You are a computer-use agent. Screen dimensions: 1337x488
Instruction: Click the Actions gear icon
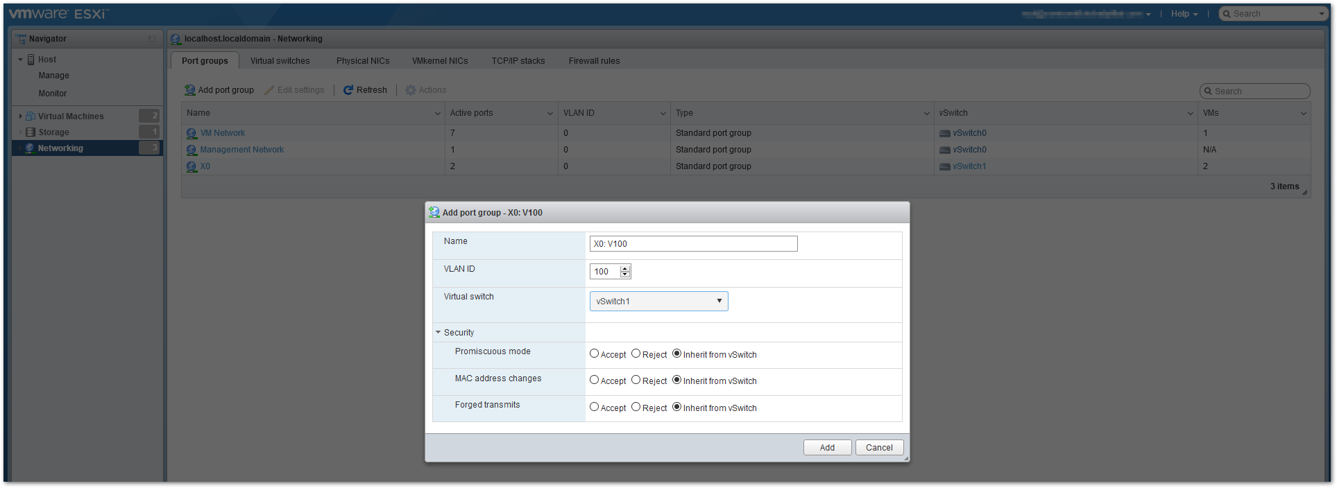411,90
